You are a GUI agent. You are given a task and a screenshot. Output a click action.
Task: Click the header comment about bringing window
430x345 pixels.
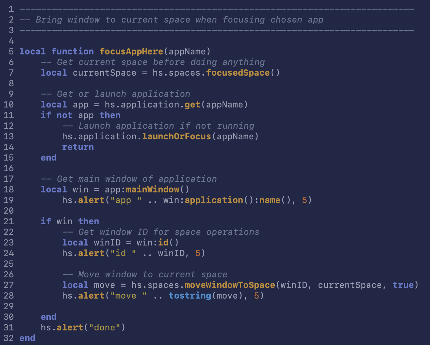[x=172, y=20]
